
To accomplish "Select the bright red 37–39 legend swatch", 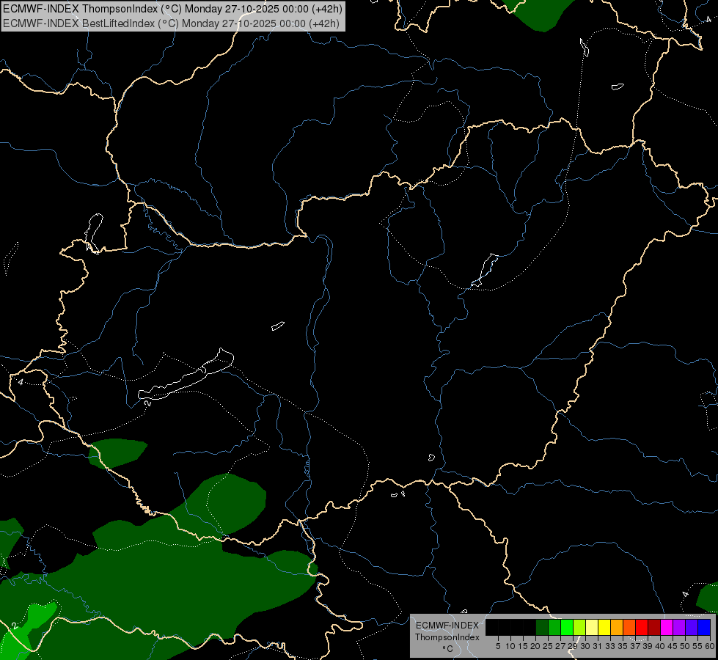I will pos(642,627).
